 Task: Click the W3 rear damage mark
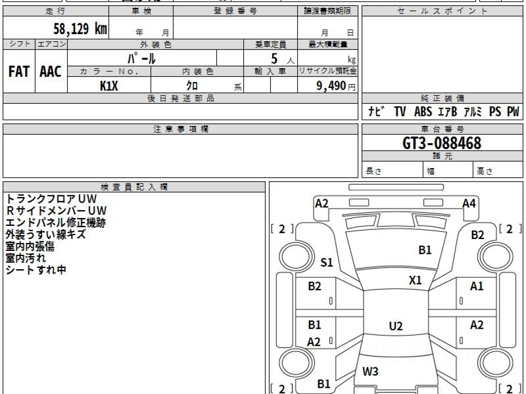(x=370, y=372)
